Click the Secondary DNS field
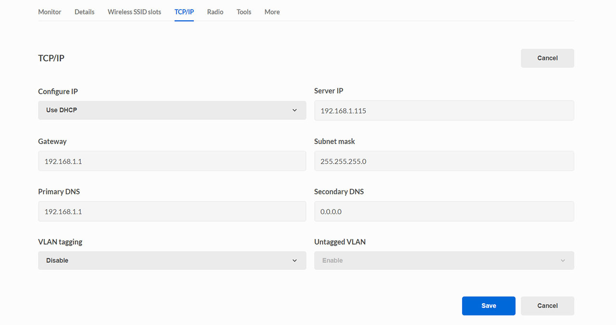Viewport: 616px width, 325px height. click(444, 211)
